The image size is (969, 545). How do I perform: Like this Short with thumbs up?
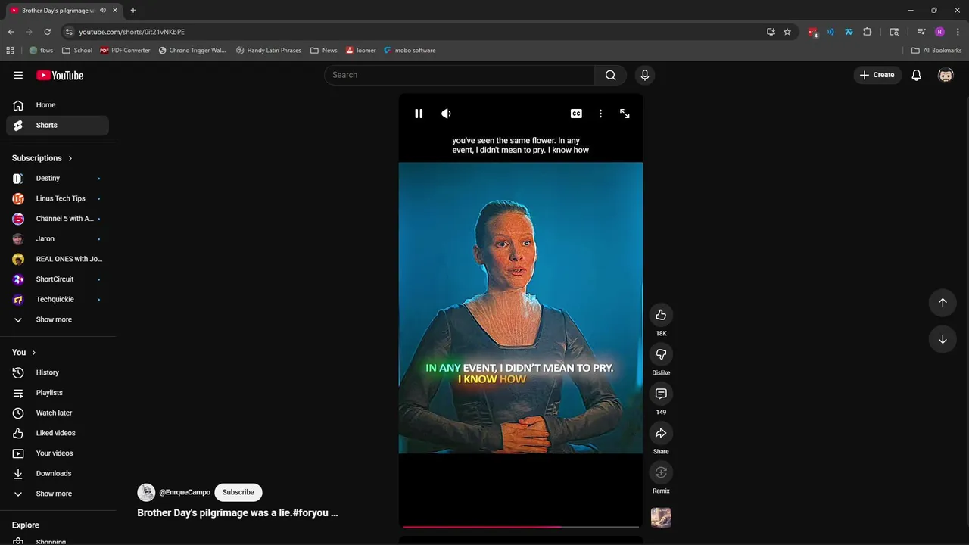661,315
